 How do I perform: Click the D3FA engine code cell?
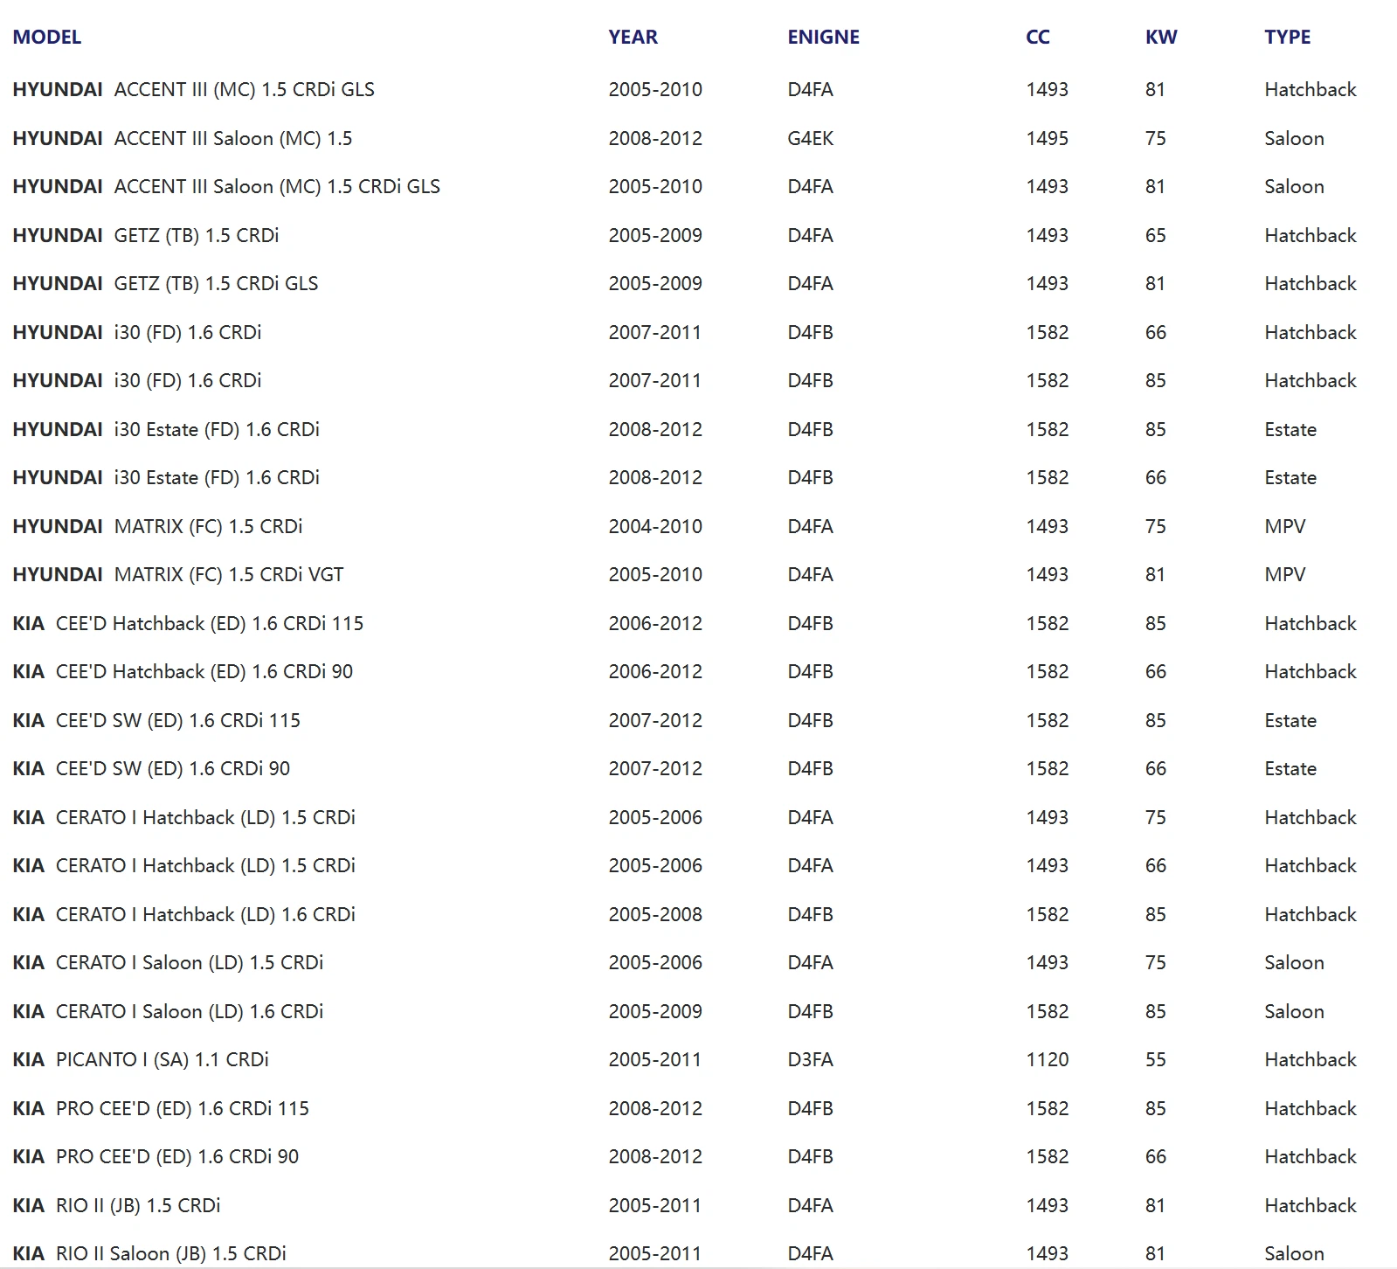pyautogui.click(x=810, y=1059)
